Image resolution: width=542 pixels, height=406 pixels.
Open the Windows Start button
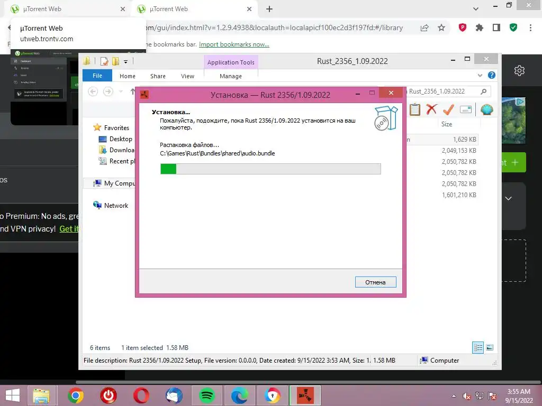pos(13,395)
